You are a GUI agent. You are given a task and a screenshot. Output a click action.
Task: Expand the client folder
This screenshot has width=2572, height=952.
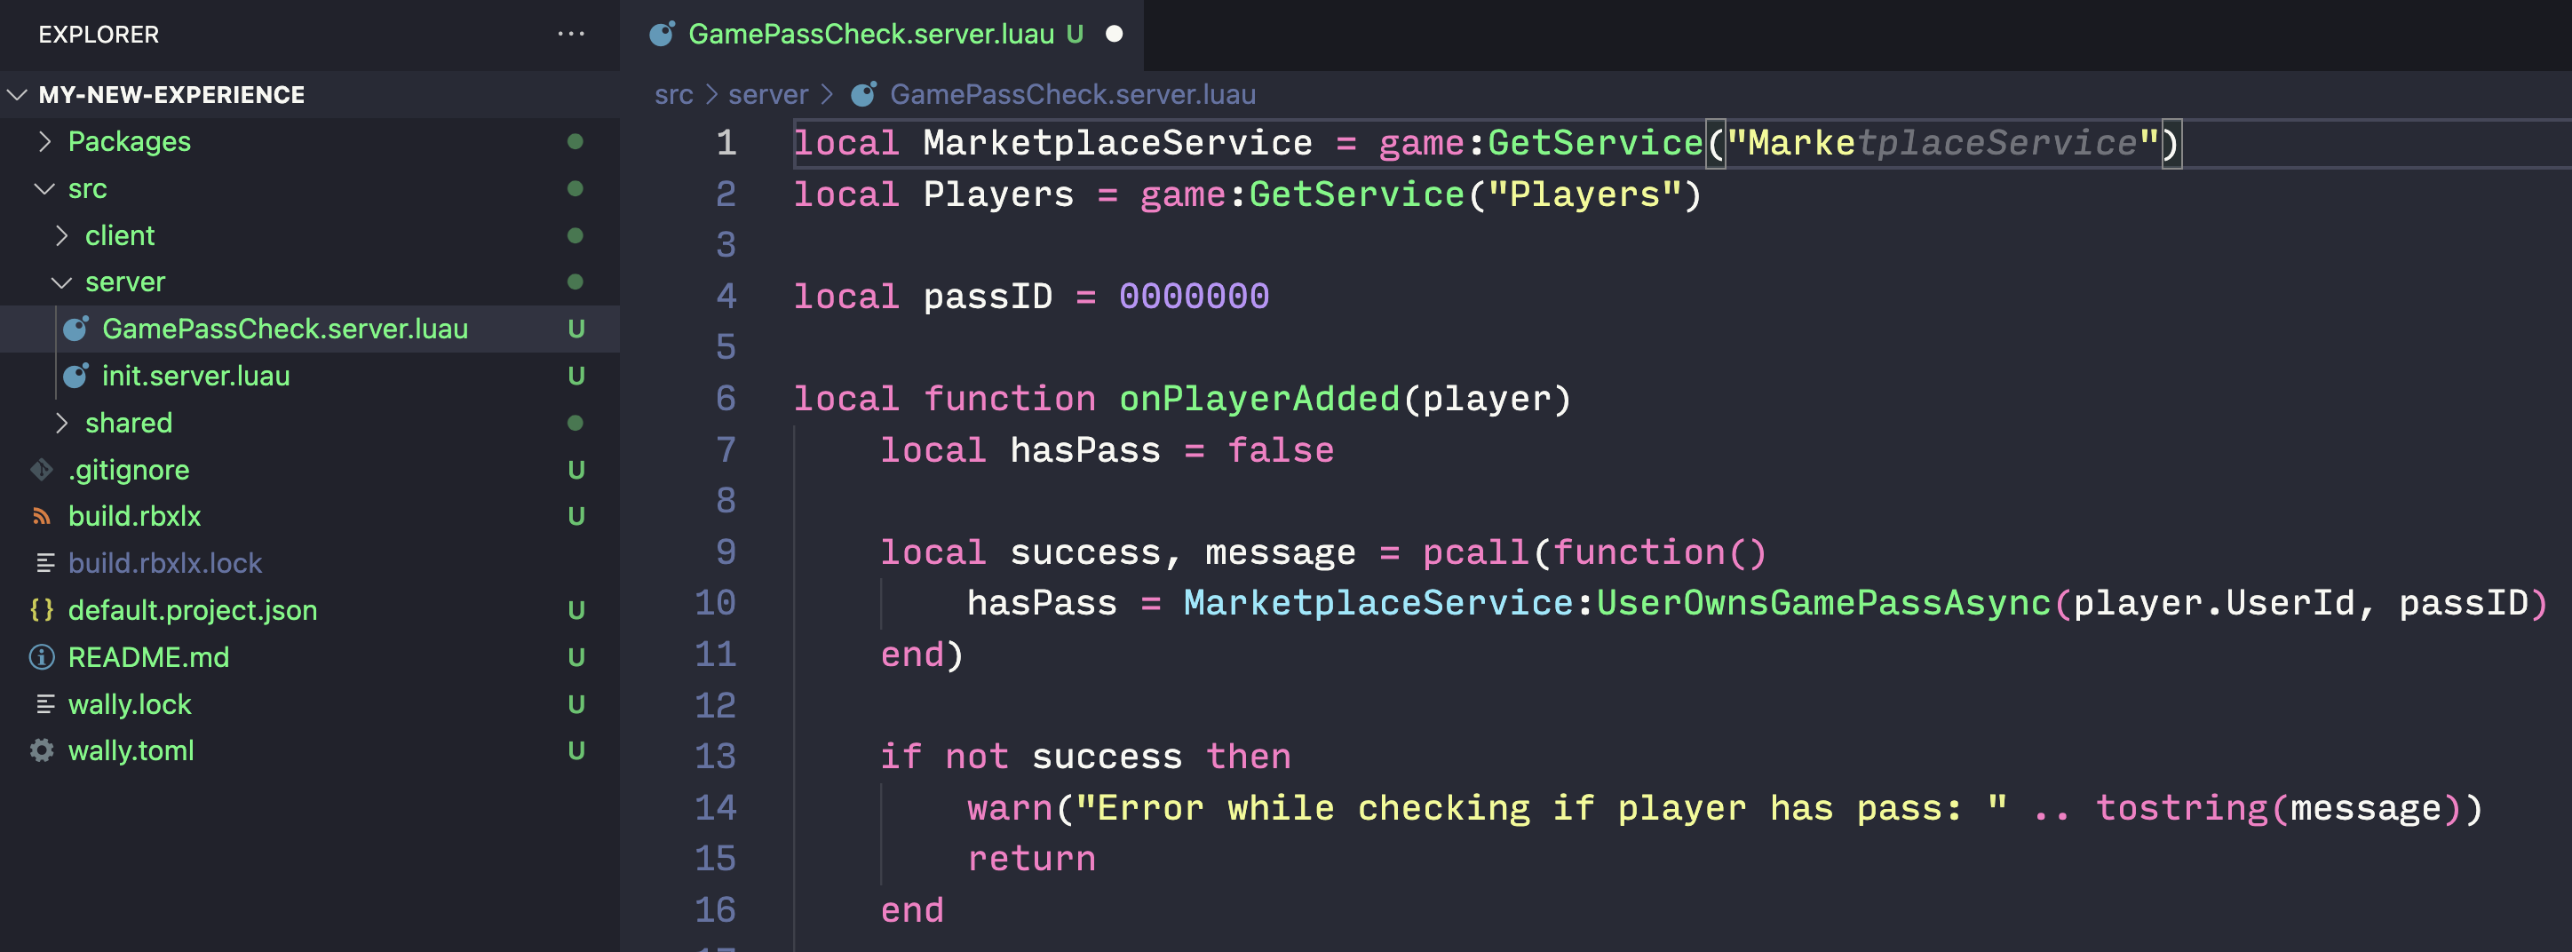point(62,235)
